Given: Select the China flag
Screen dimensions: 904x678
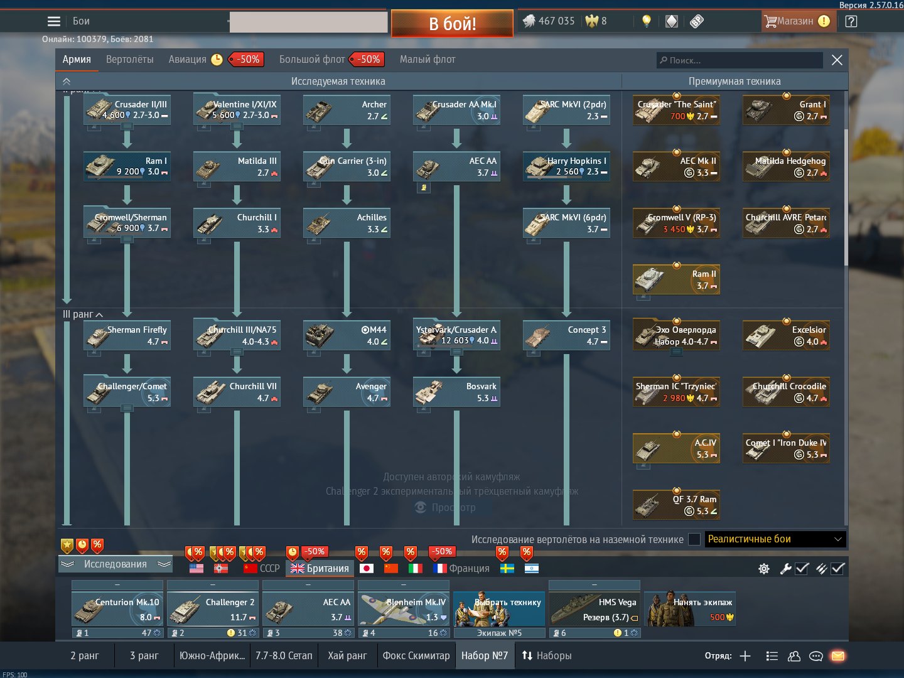Looking at the screenshot, I should tap(391, 568).
